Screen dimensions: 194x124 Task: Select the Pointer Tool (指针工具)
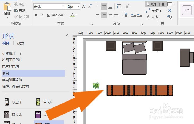point(156,4)
